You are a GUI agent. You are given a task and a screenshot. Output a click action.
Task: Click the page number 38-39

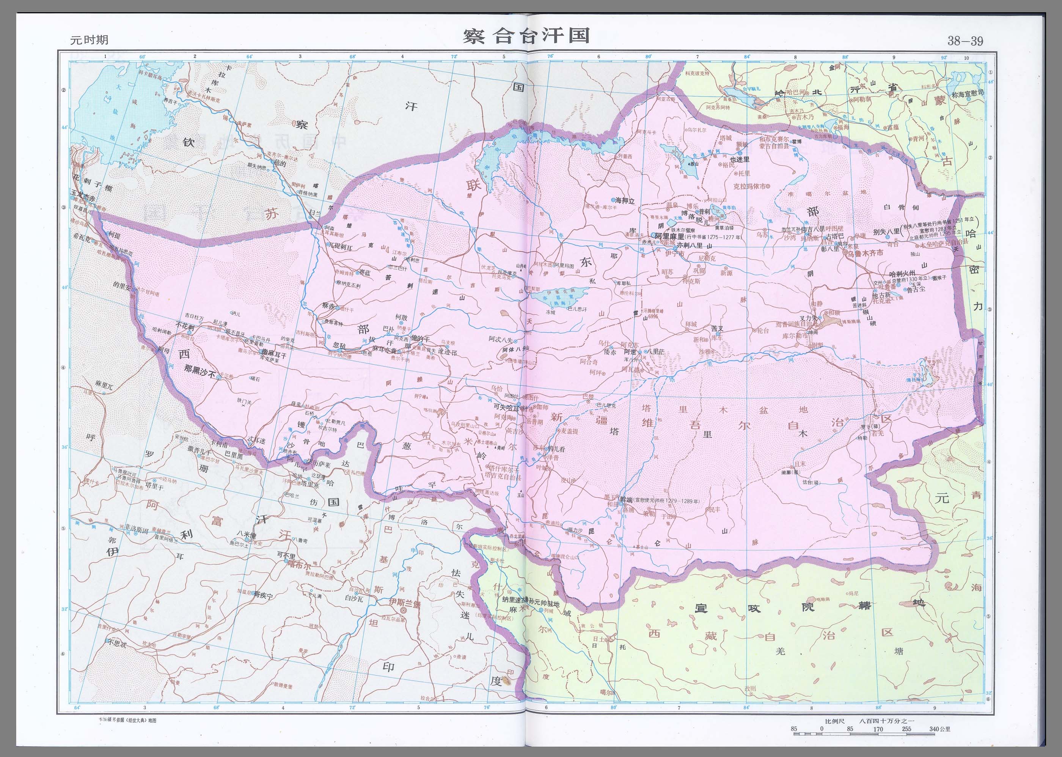pyautogui.click(x=965, y=41)
